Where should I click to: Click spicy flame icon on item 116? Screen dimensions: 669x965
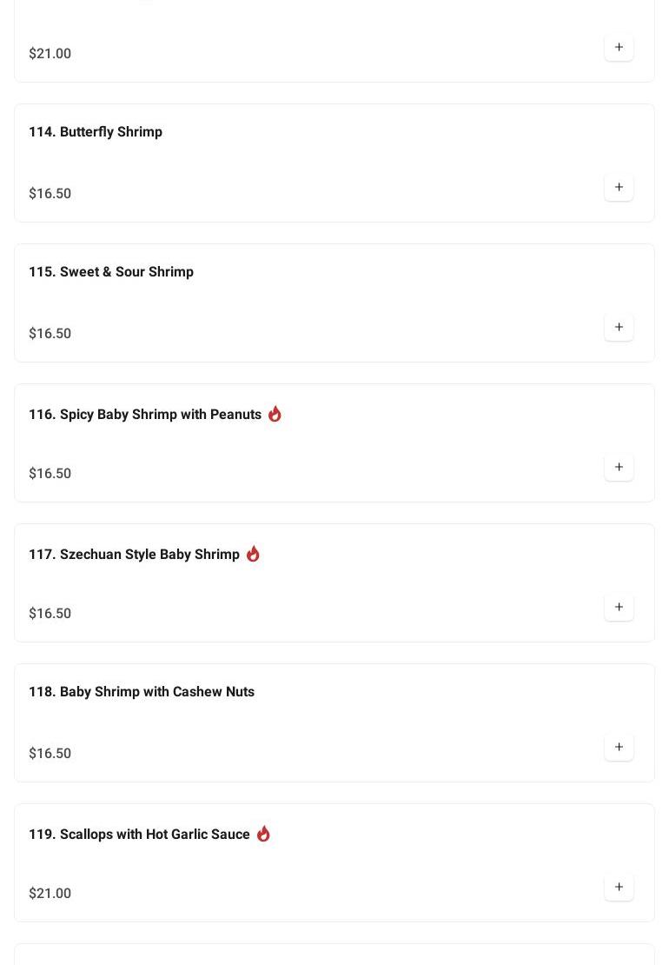pyautogui.click(x=275, y=414)
